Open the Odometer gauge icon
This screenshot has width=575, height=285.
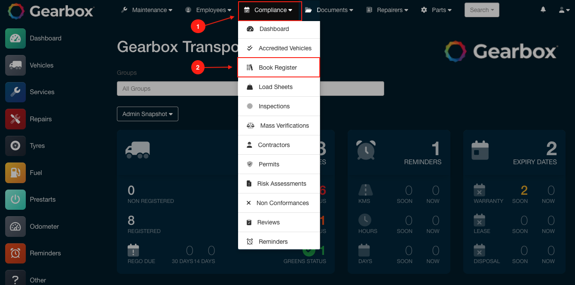15,227
